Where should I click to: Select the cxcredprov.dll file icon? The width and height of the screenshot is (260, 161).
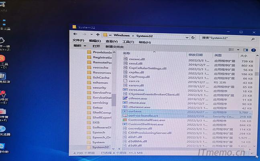[x=125, y=128]
